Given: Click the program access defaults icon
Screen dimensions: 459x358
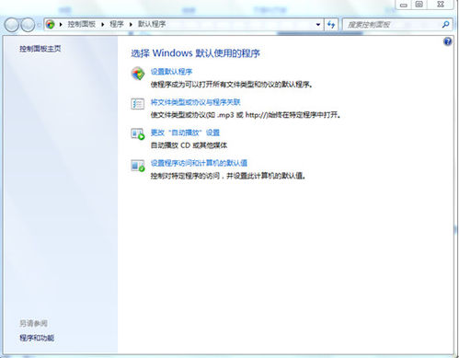Looking at the screenshot, I should pyautogui.click(x=138, y=166).
